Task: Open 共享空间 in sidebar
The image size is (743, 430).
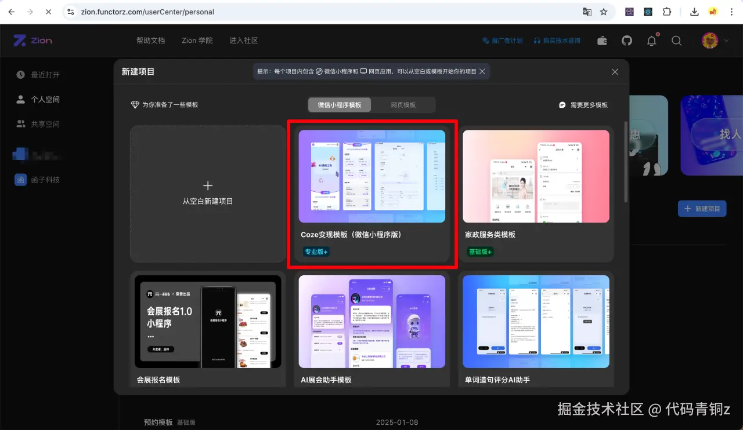Action: [x=38, y=124]
